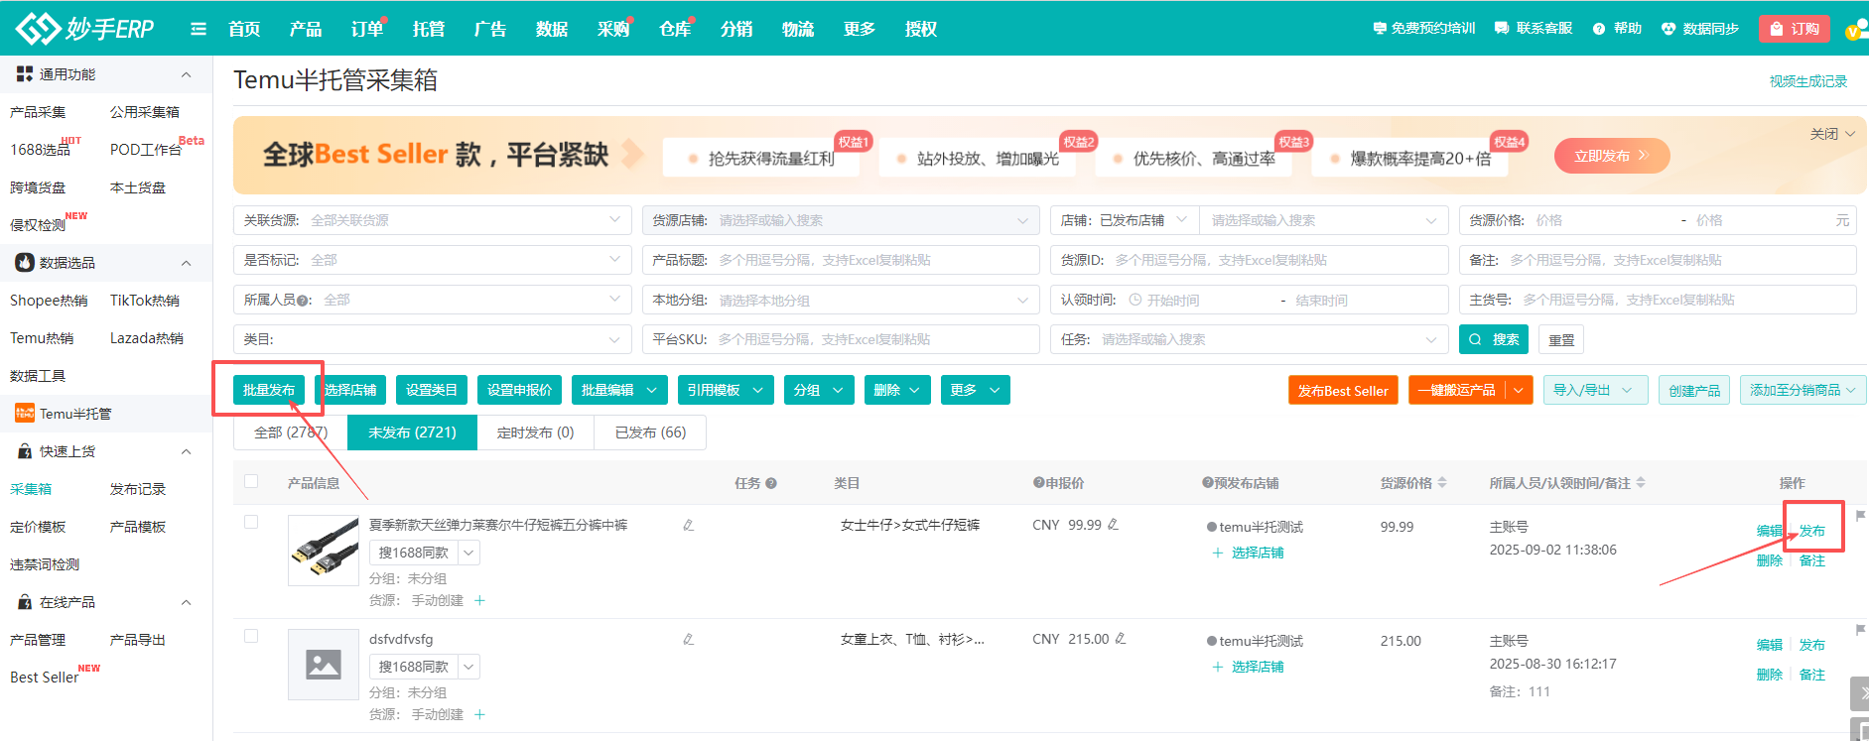Edit title pencil icon for dsfvdfvsfg product
This screenshot has width=1869, height=741.
coord(688,639)
